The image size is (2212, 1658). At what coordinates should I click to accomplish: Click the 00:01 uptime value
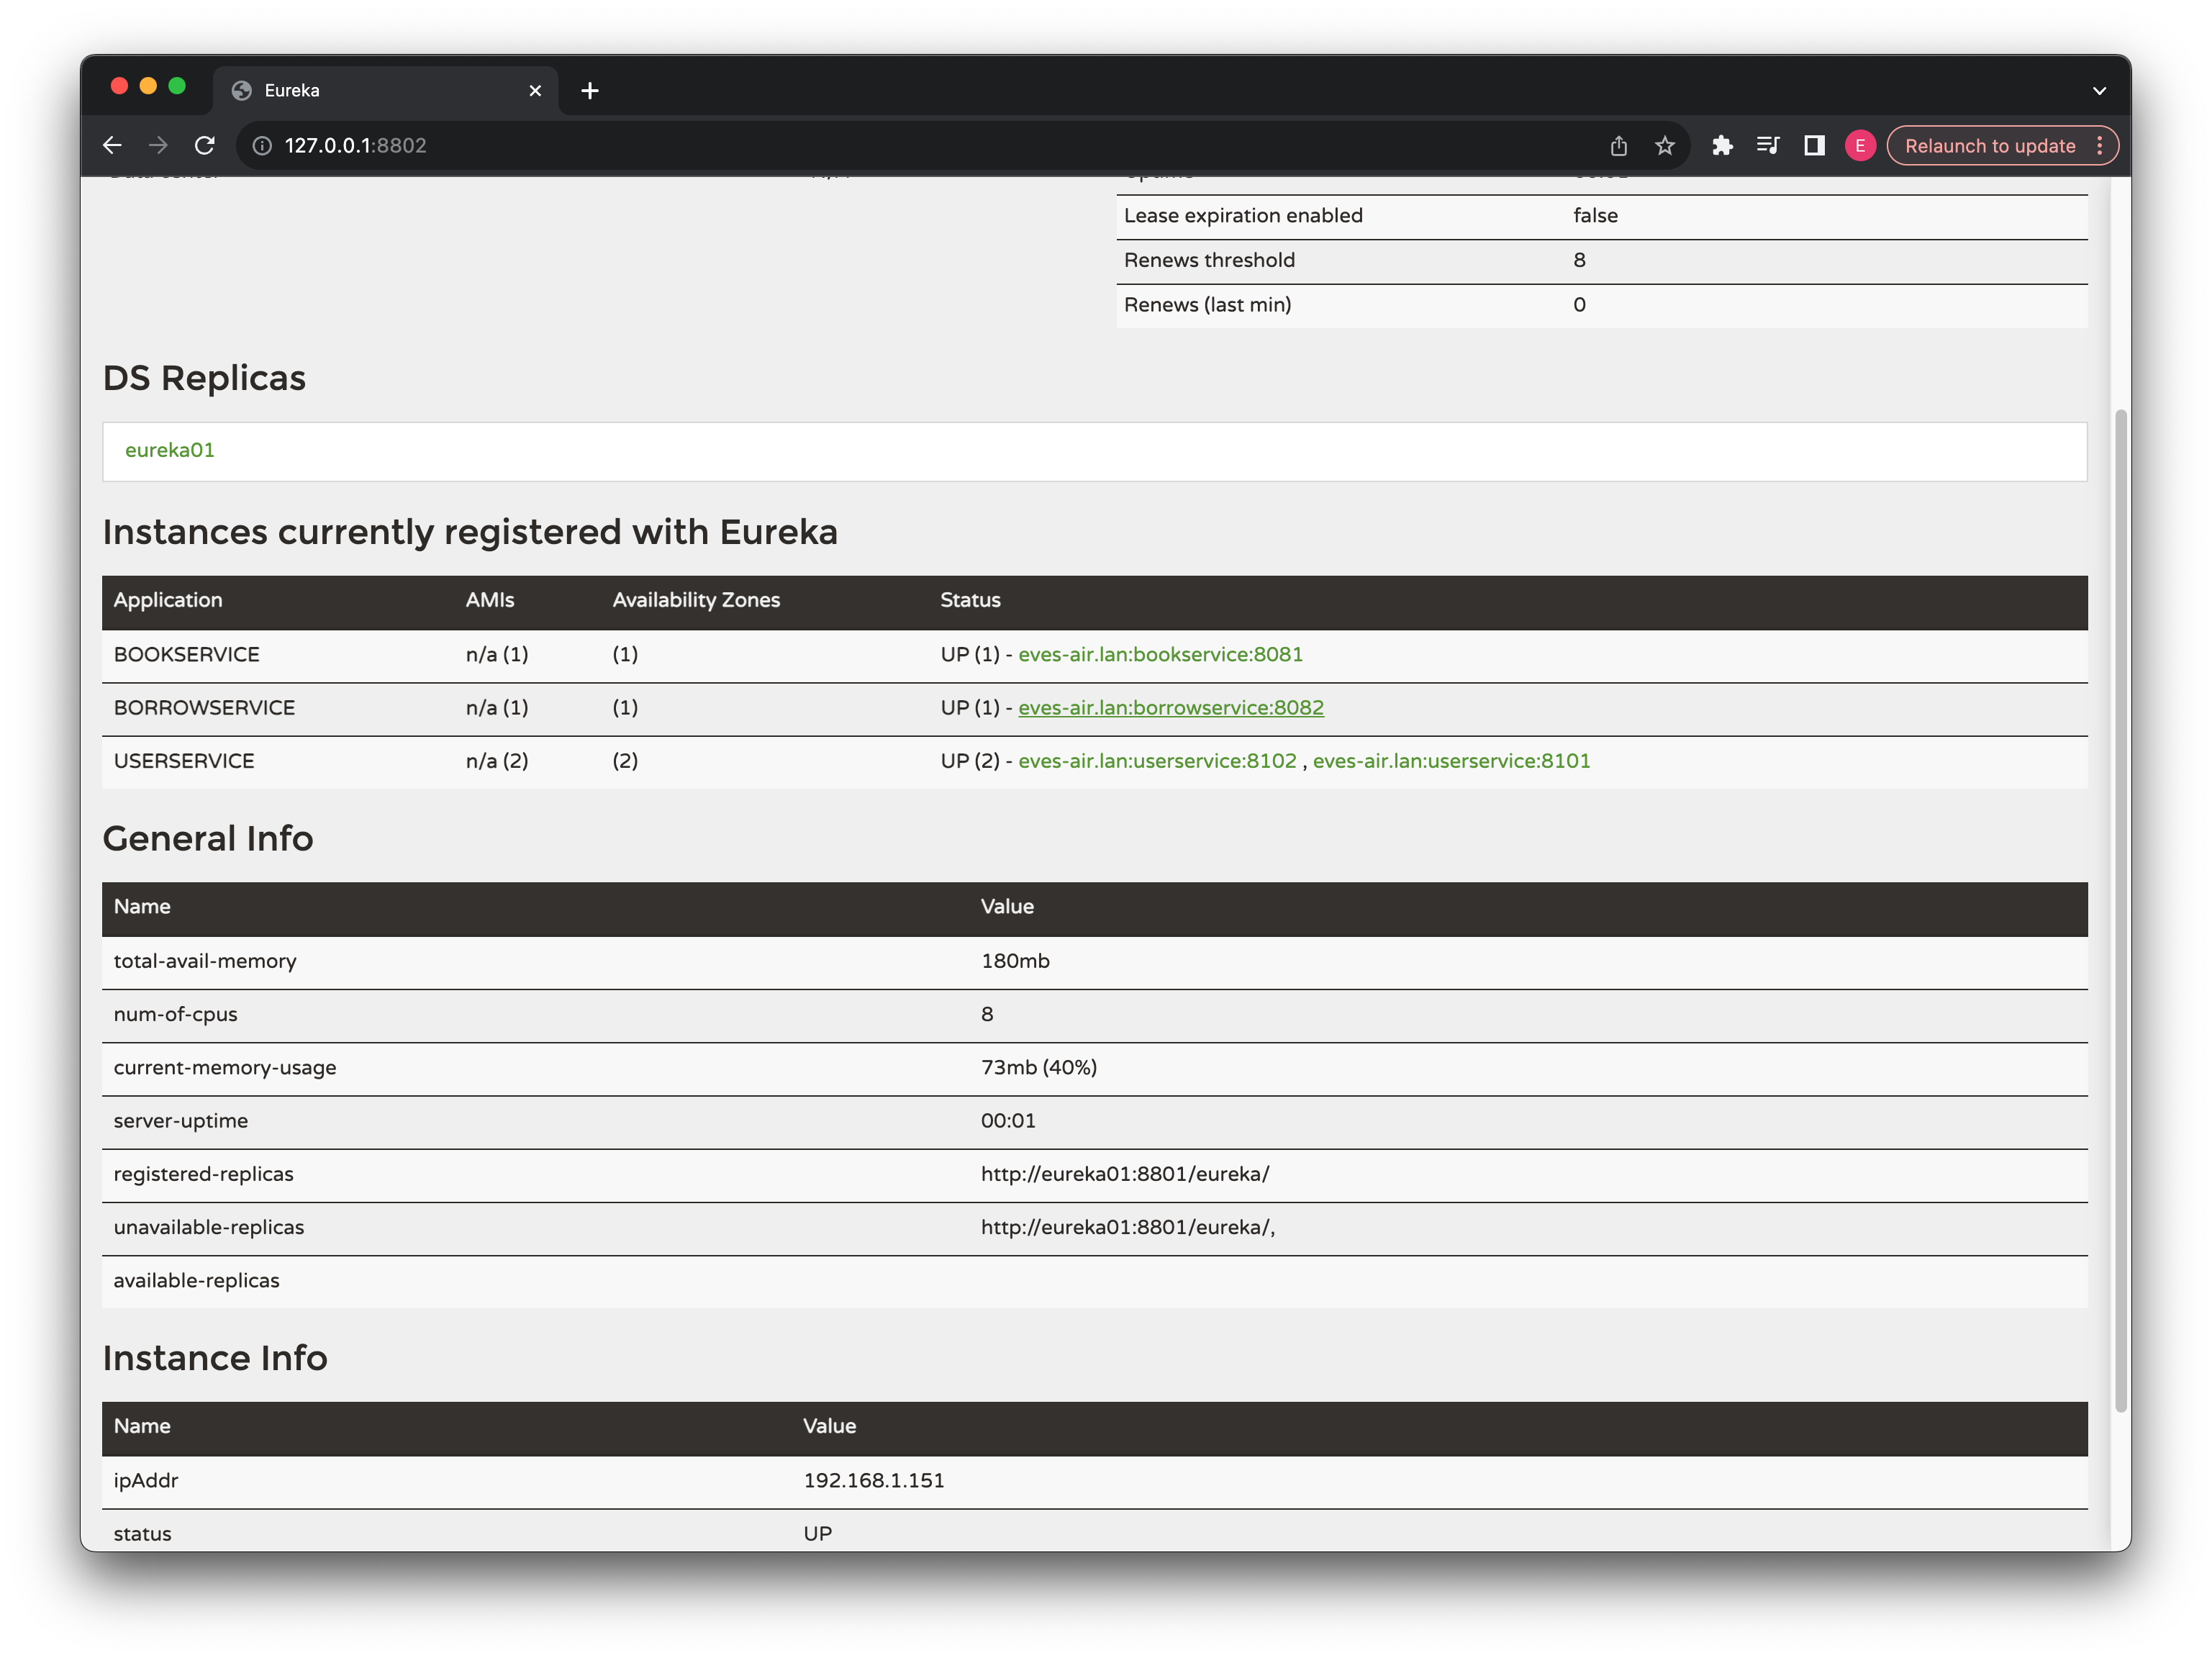(1008, 1121)
